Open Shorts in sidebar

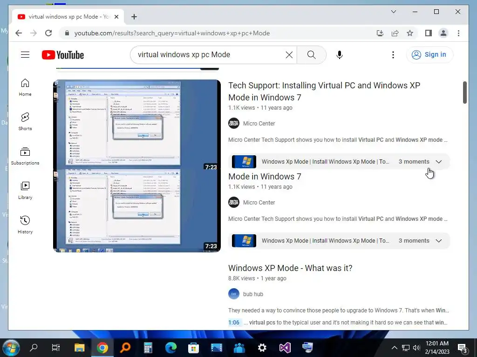25,122
